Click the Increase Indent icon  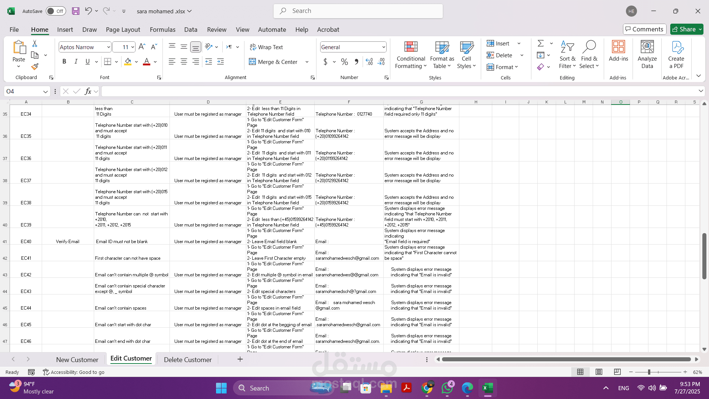click(x=220, y=62)
